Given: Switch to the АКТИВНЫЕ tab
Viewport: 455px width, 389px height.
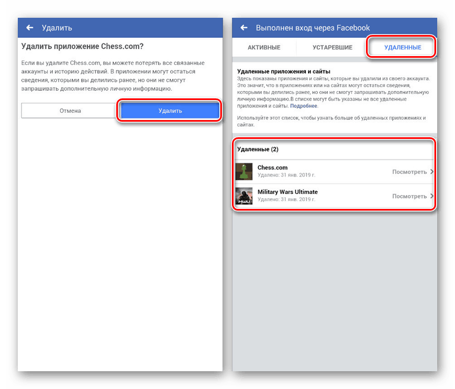Looking at the screenshot, I should [264, 48].
